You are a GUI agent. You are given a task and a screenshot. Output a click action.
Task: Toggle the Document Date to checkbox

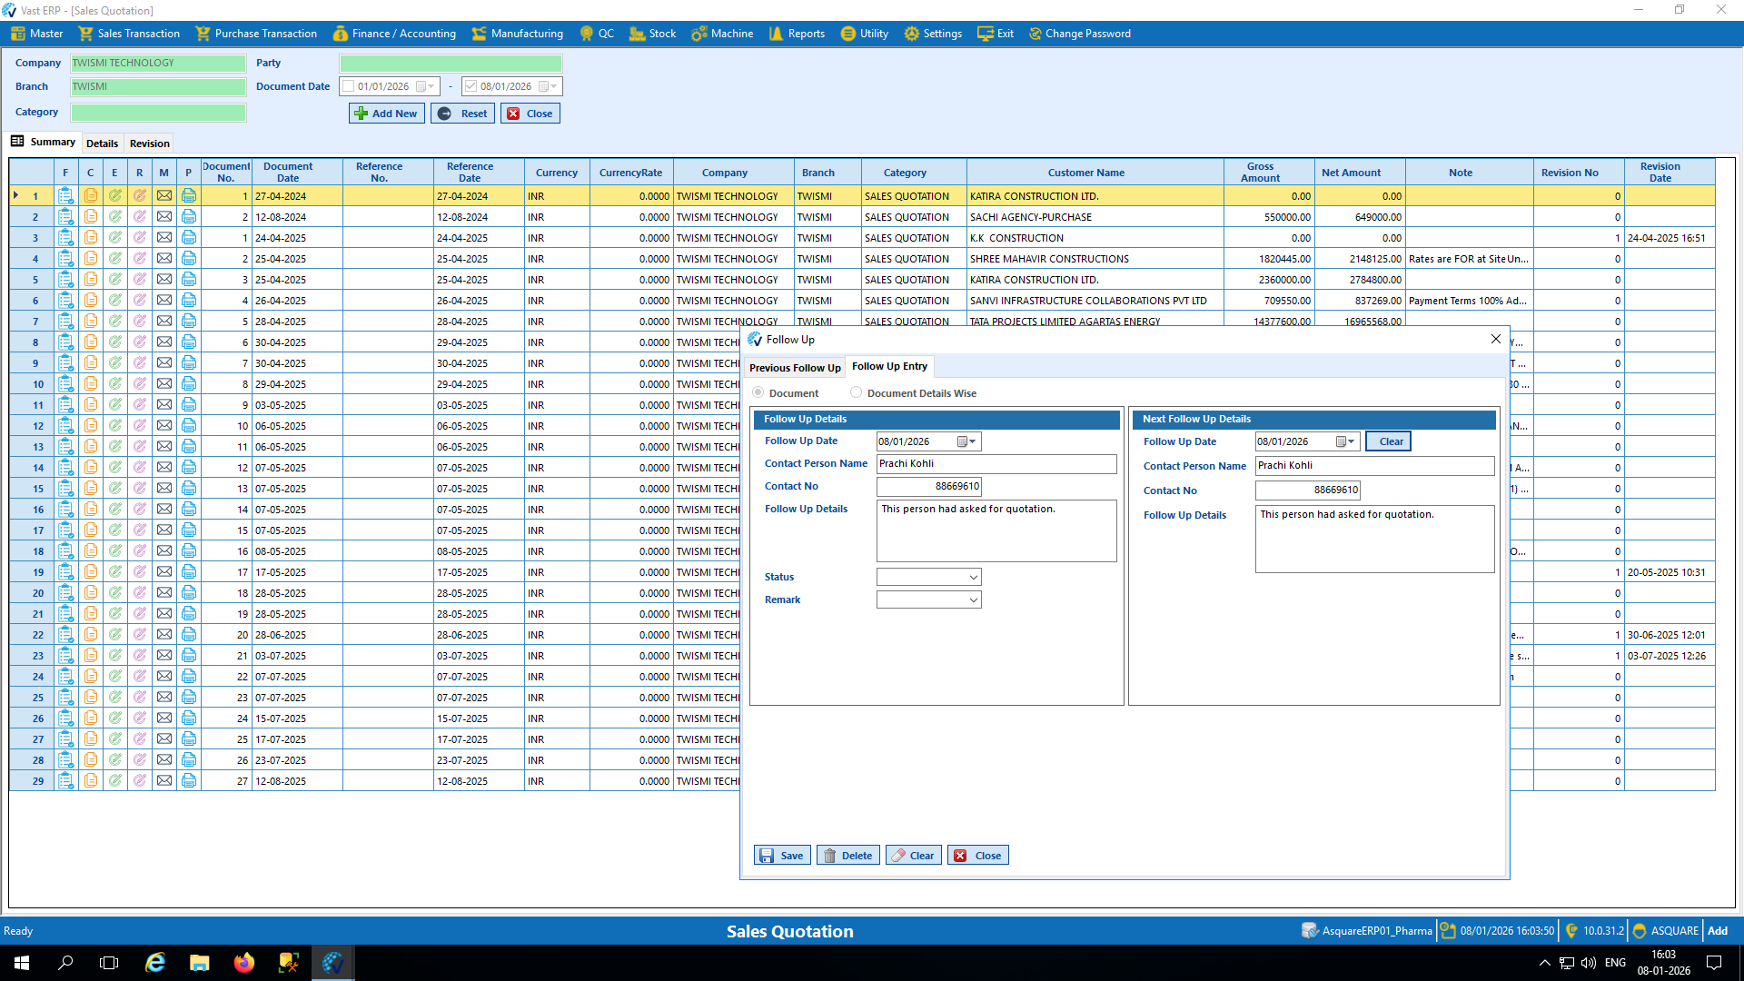[471, 86]
